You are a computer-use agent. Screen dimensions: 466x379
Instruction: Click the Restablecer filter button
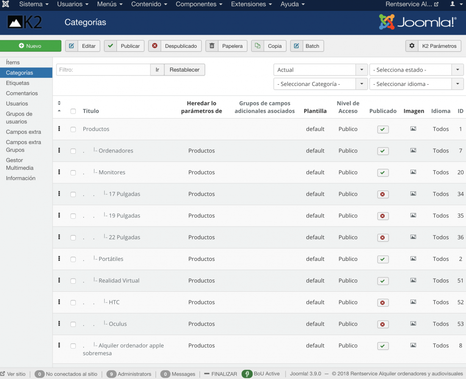click(185, 70)
